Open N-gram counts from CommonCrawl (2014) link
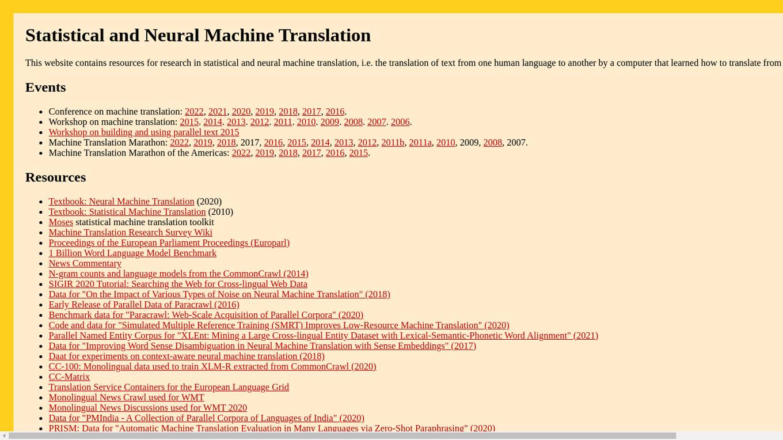 (x=178, y=274)
